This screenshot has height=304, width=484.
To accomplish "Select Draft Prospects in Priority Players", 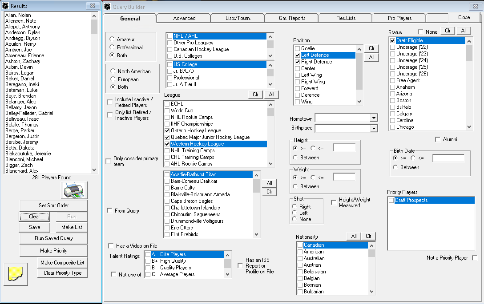I will point(411,200).
